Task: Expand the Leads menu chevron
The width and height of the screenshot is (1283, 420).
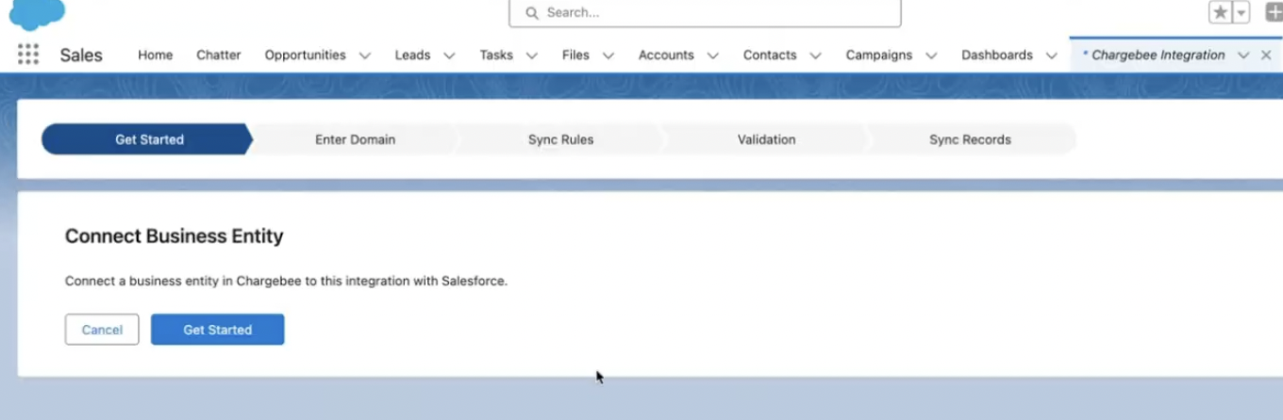Action: tap(449, 56)
